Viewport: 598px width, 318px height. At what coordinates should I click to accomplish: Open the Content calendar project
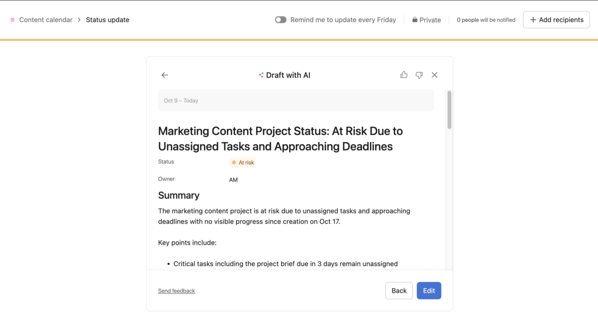(x=45, y=19)
